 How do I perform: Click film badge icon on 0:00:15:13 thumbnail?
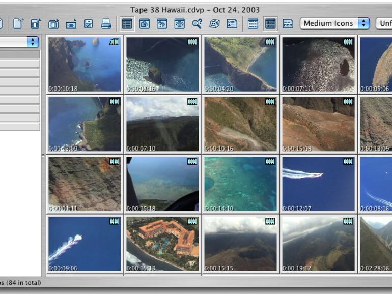point(192,221)
